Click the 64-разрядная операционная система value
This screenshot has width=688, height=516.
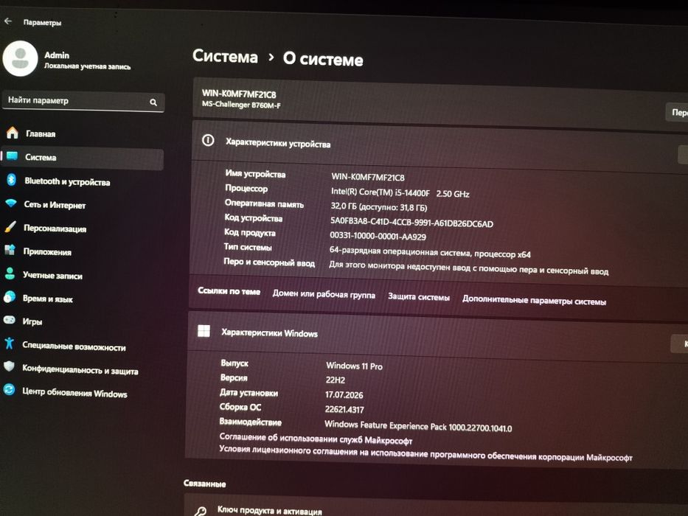pos(430,252)
